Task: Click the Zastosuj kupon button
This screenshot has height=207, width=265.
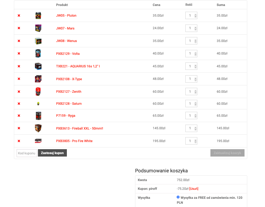Action: click(x=52, y=153)
